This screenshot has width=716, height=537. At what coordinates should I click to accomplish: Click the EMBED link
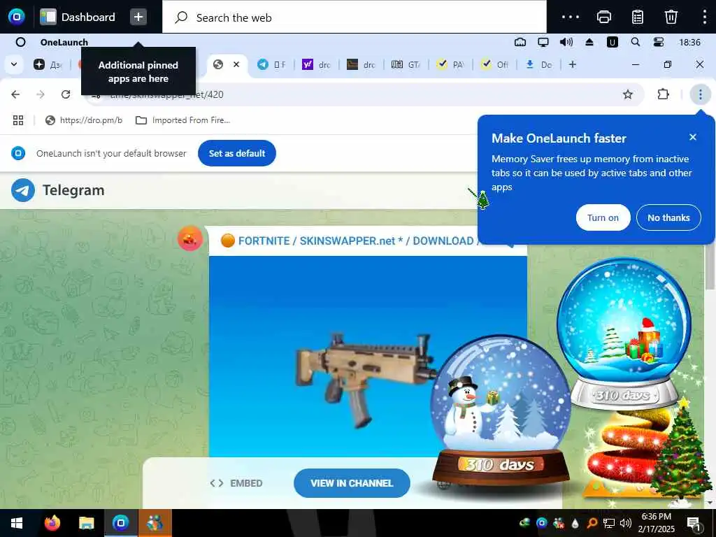tap(236, 483)
